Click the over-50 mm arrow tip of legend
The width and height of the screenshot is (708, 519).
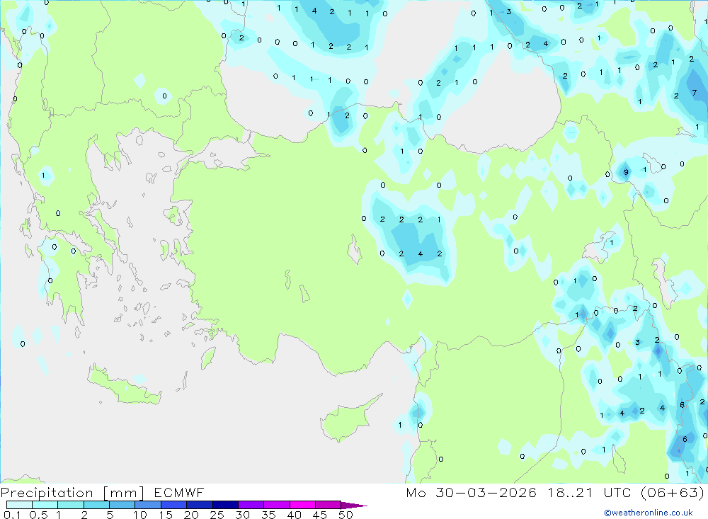click(x=354, y=506)
